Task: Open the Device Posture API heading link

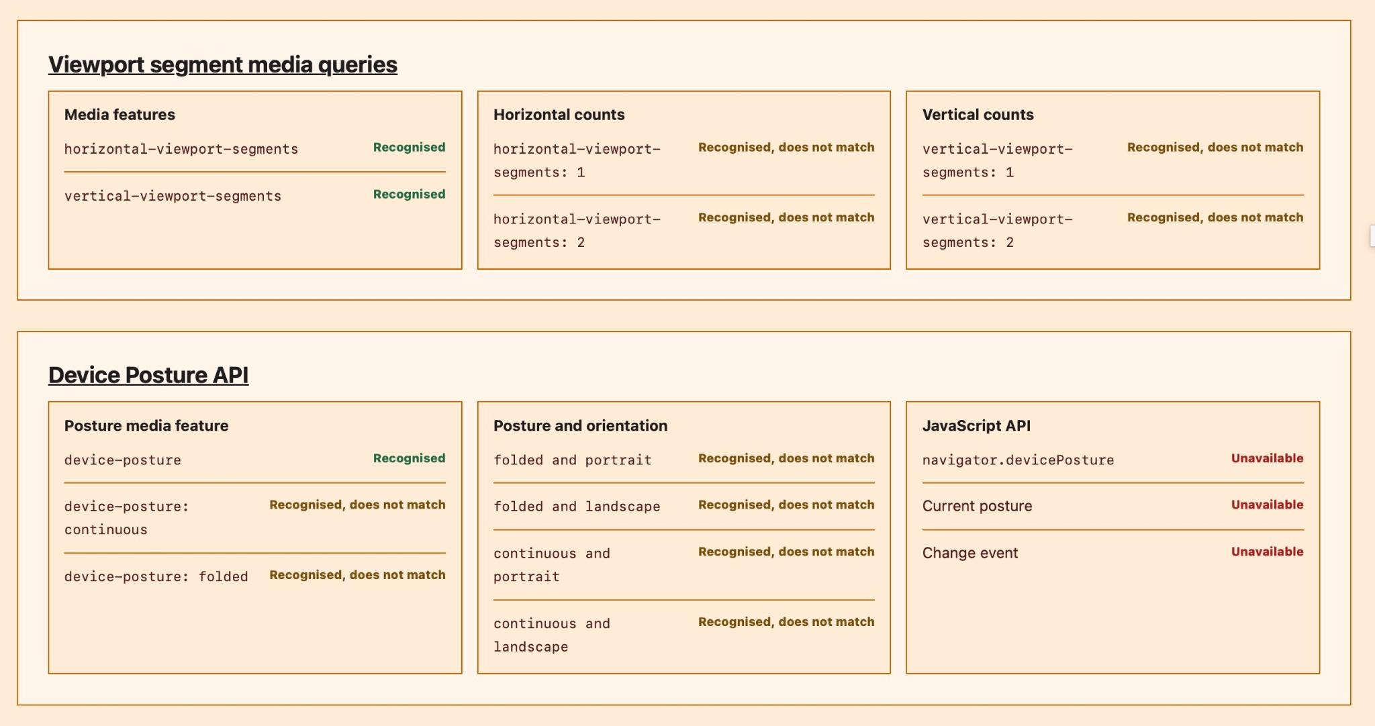Action: point(148,375)
